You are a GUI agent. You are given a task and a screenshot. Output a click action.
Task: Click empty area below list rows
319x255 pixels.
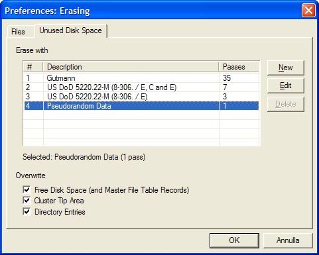click(141, 128)
